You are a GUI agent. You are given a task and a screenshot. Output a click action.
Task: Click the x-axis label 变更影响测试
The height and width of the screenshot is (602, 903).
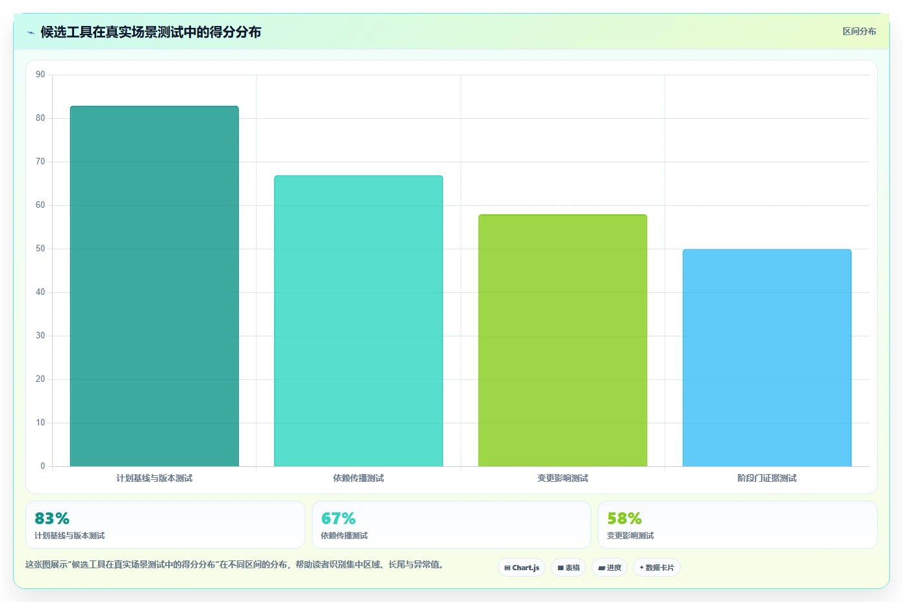point(563,478)
